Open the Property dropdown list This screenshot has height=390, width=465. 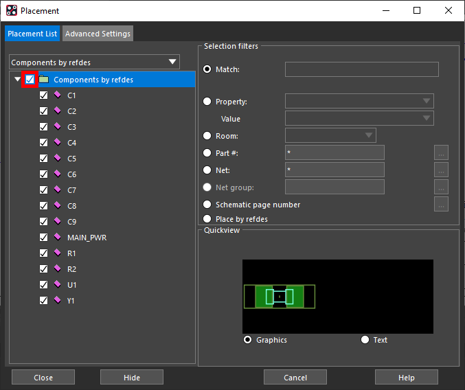tap(359, 101)
